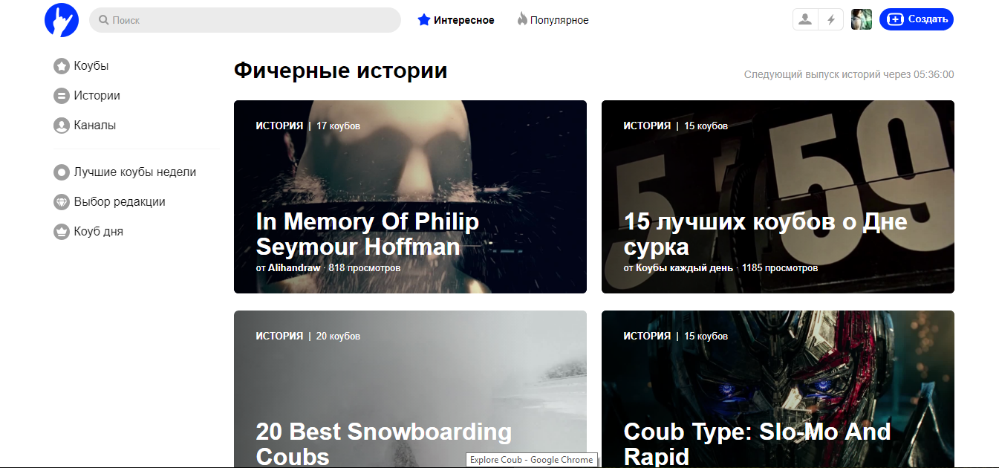Open the Alihandraw author link
The height and width of the screenshot is (468, 999).
(294, 267)
